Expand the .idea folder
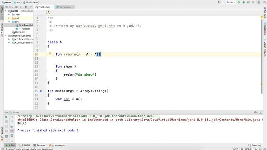Screen dimensions: 267x150 tap(9, 15)
